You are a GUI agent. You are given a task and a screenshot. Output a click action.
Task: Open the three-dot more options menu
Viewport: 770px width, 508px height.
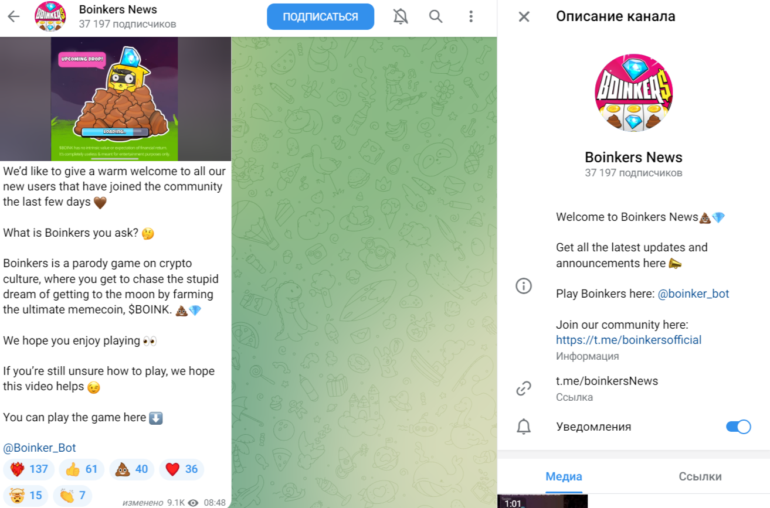point(471,16)
